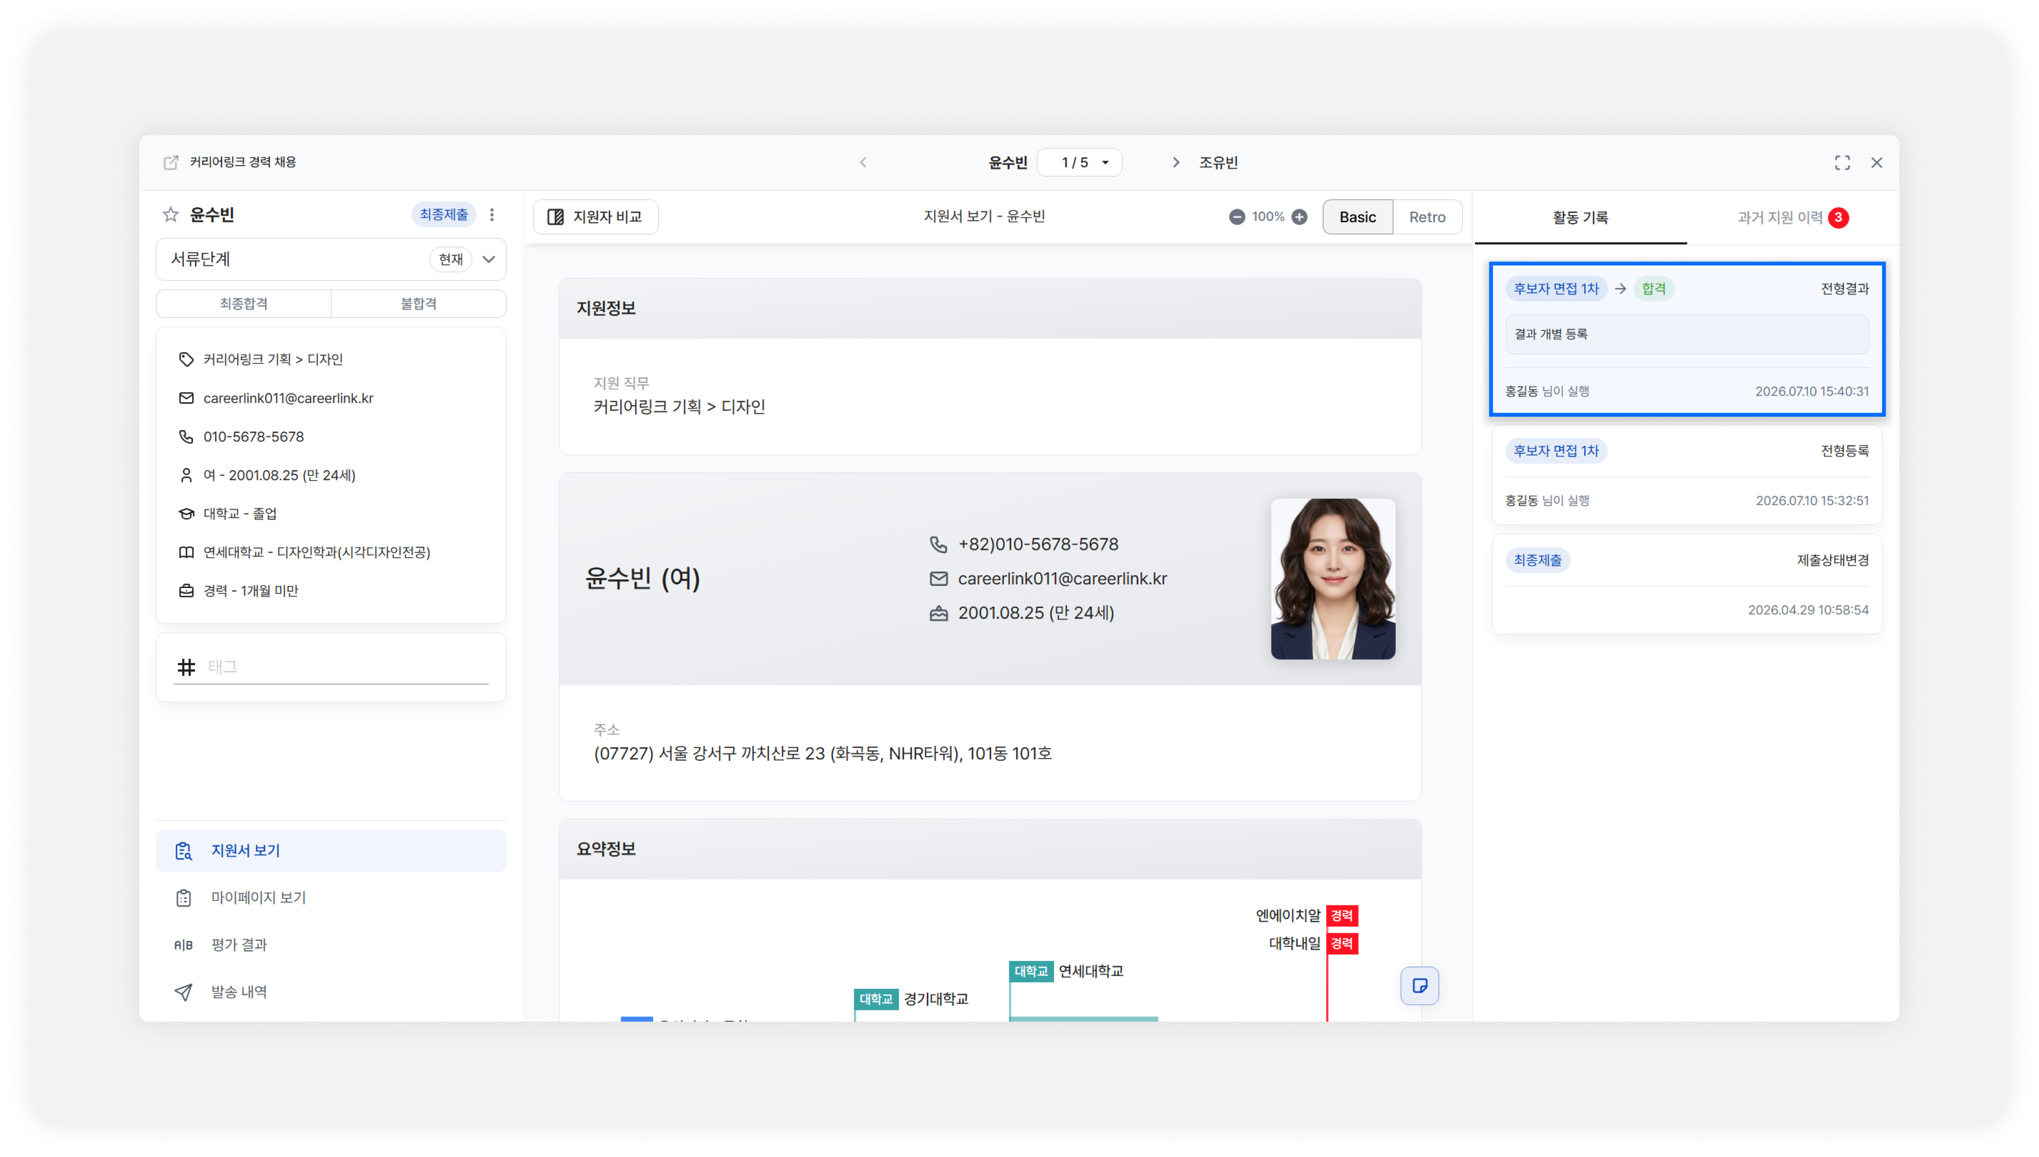Click the applicant profile photo
Screen dimensions: 2039x1157
coord(1332,578)
